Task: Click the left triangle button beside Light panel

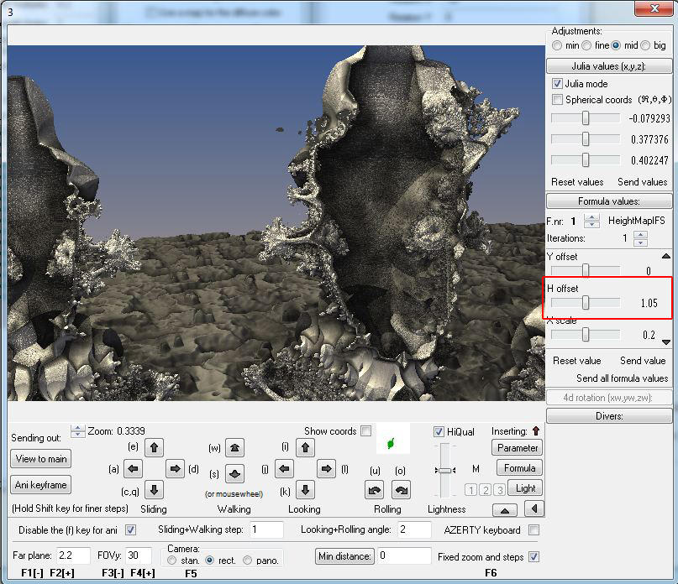Action: point(534,508)
